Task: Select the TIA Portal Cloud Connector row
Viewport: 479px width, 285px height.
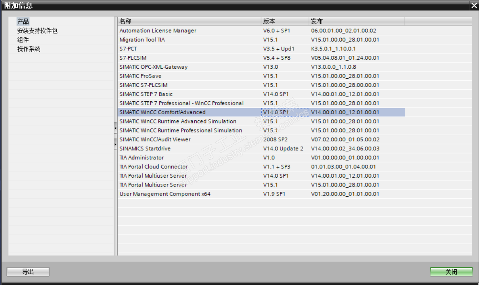Action: (x=261, y=167)
